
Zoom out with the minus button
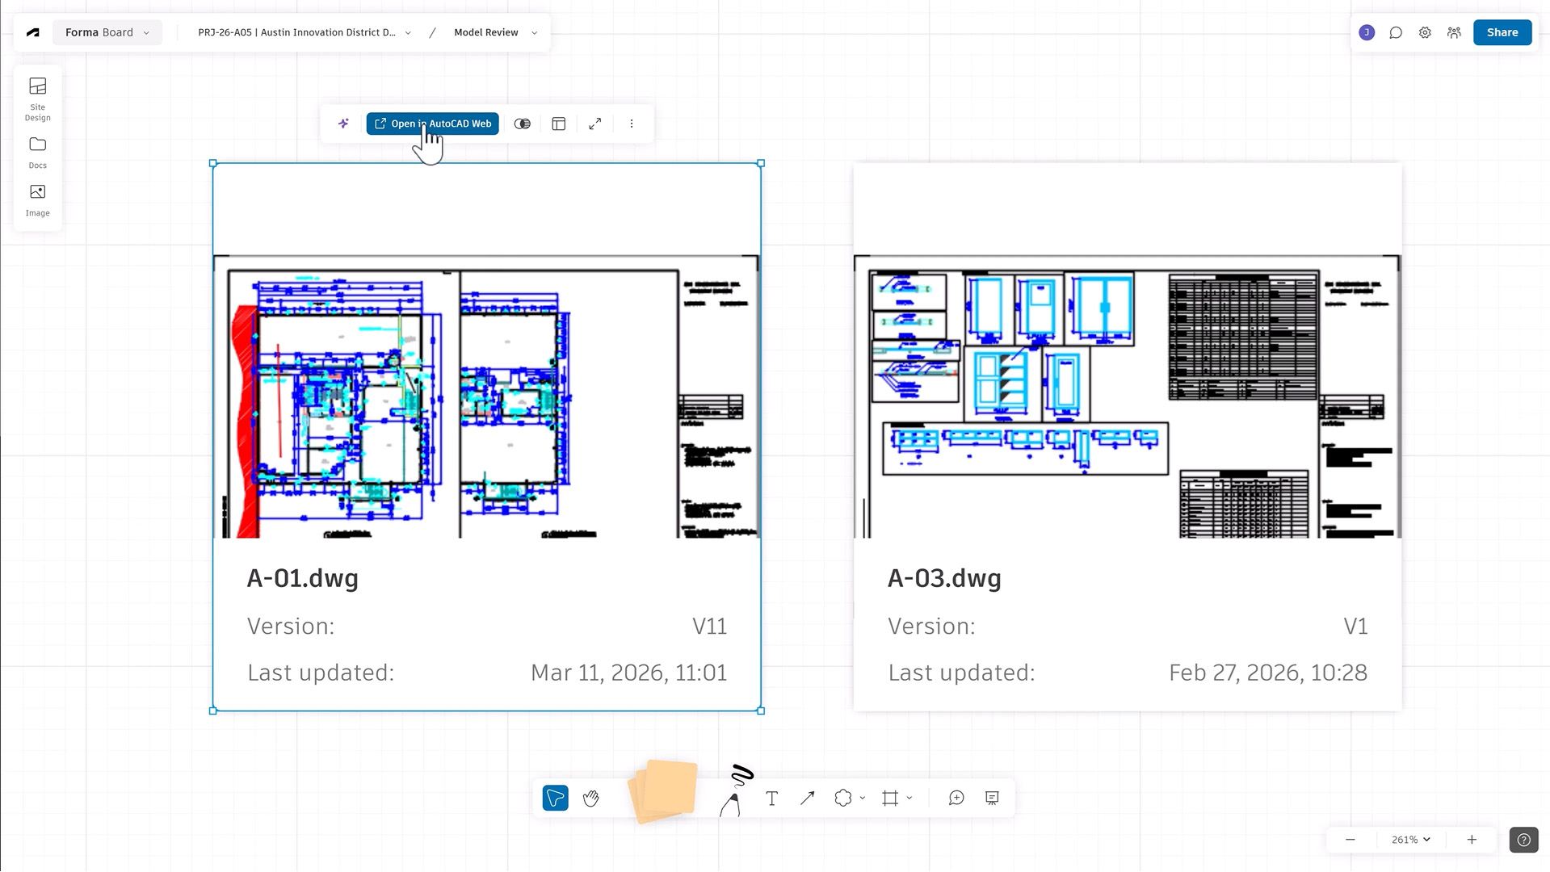click(x=1350, y=840)
